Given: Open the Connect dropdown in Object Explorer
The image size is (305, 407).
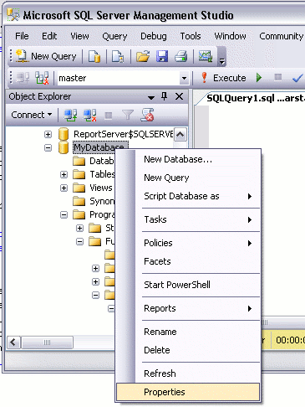Looking at the screenshot, I should click(x=32, y=115).
